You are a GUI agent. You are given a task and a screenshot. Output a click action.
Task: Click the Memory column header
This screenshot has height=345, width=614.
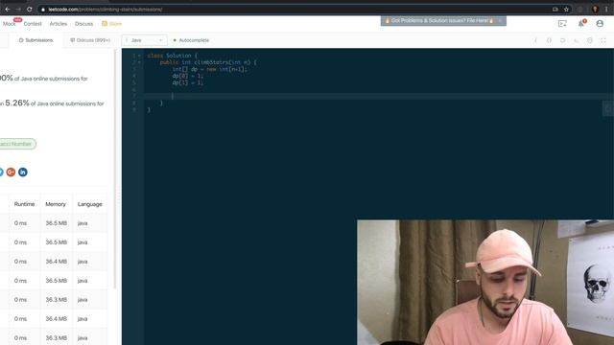click(56, 204)
